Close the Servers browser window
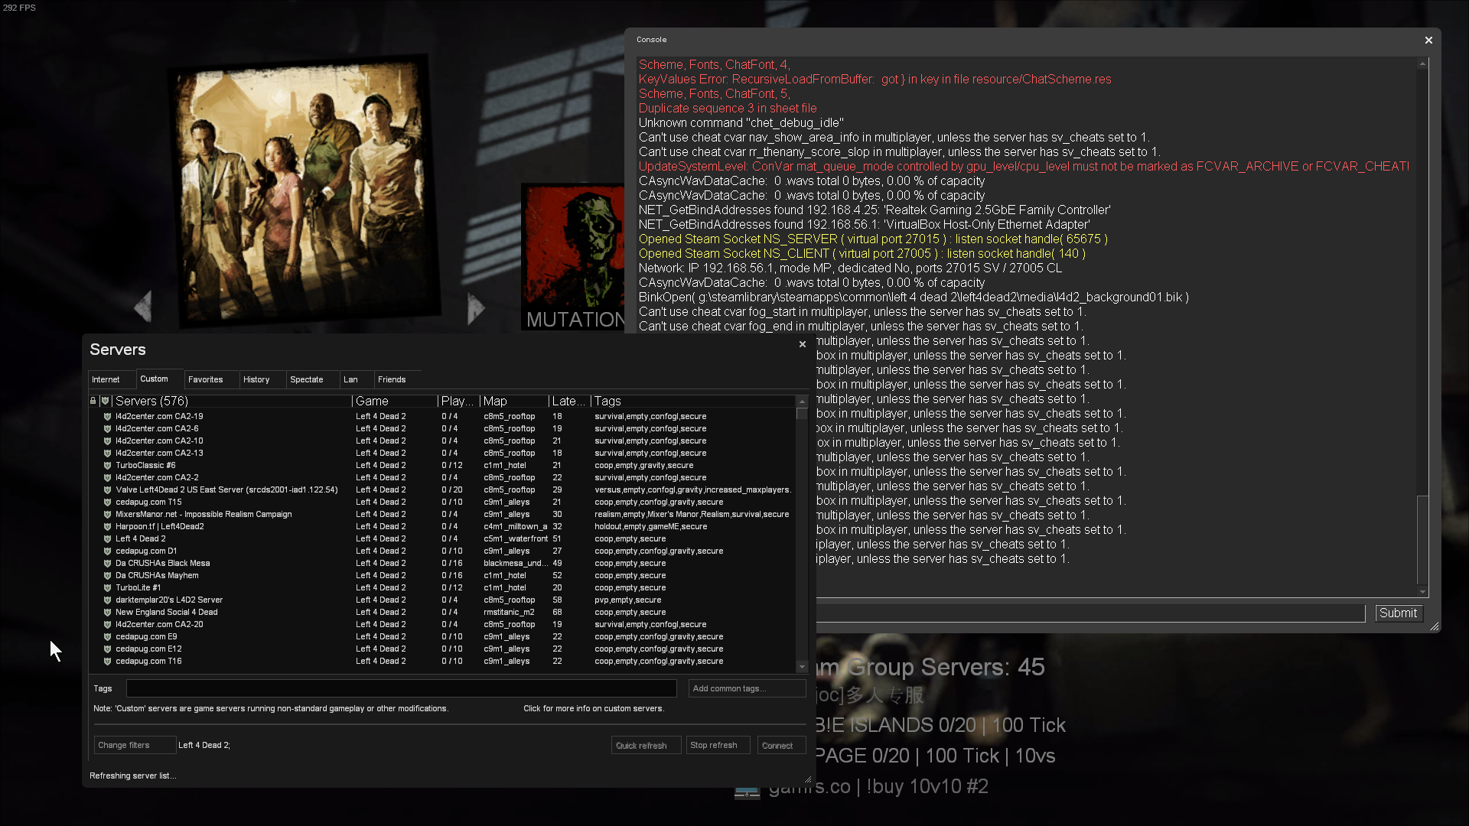This screenshot has height=826, width=1469. tap(802, 344)
